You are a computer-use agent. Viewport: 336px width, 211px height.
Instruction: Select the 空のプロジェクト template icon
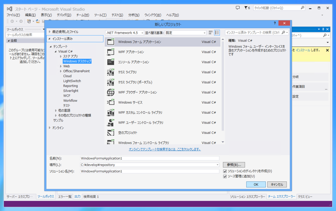(111, 132)
